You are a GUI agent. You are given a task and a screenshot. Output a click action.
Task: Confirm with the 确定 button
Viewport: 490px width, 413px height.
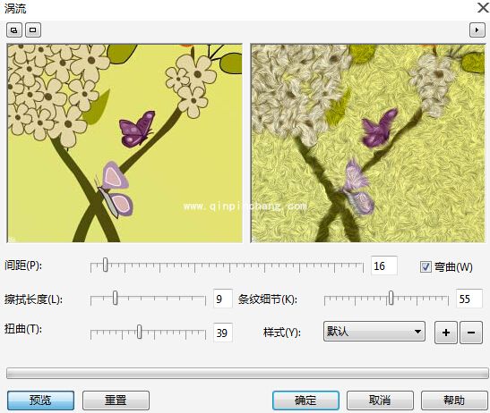point(305,400)
